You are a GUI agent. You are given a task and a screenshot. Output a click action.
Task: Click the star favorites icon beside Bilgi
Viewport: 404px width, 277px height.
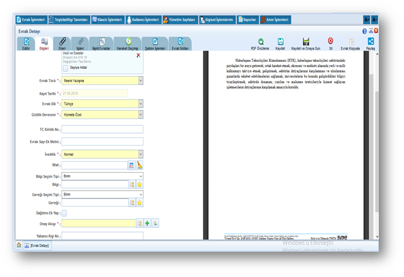[140, 184]
